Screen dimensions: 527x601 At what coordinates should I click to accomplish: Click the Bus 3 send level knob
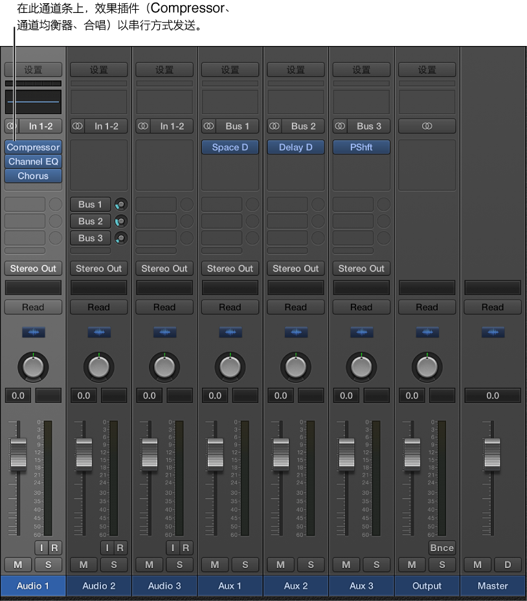click(x=120, y=238)
